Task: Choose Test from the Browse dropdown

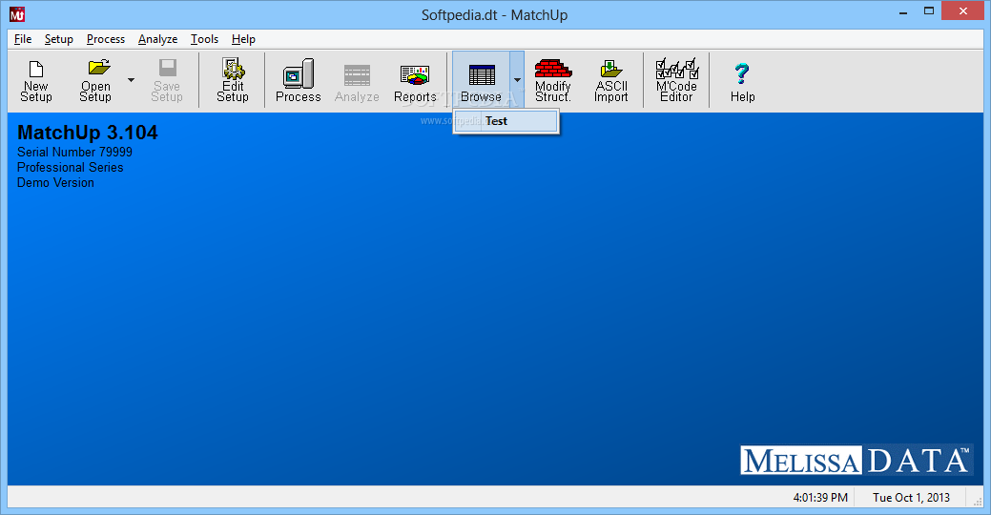Action: coord(506,121)
